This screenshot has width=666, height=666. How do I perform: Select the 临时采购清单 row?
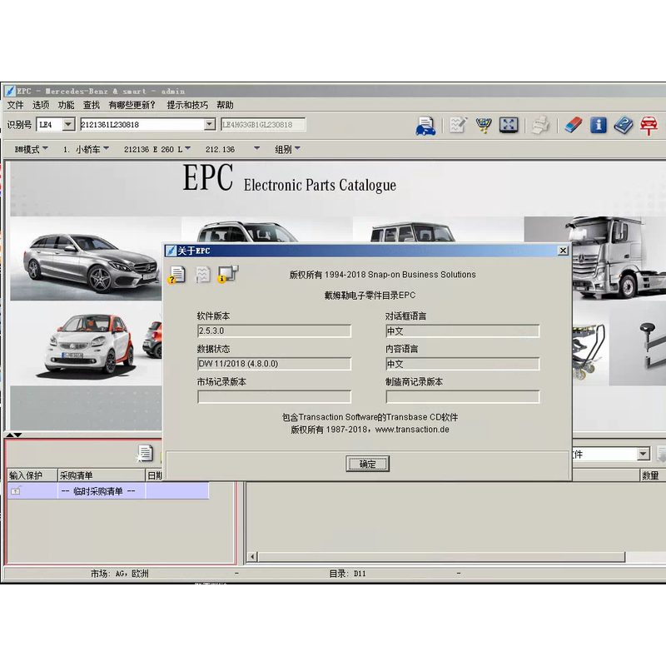[108, 491]
